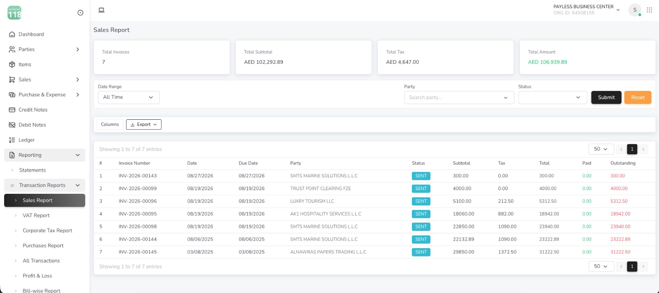
Task: Expand Purchase & Expense submenu chevron
Action: coord(77,95)
